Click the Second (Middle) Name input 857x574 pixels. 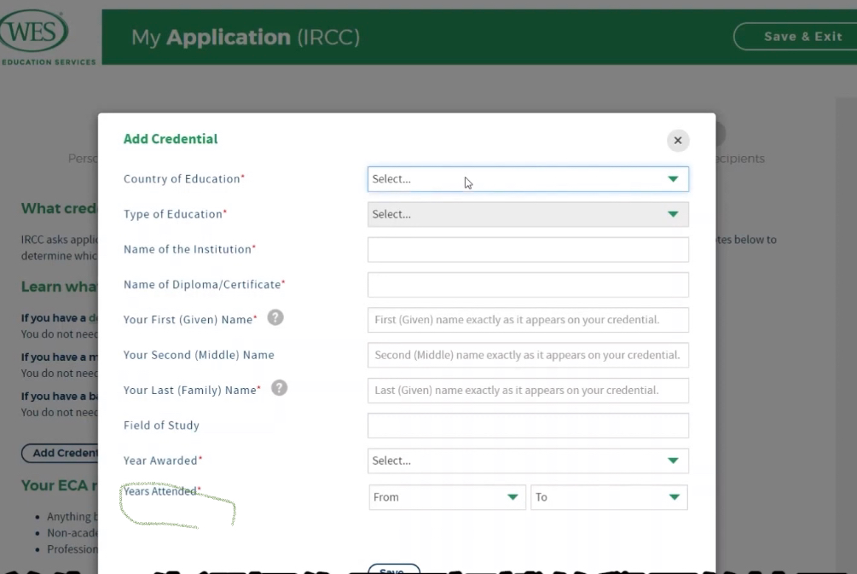pyautogui.click(x=528, y=356)
